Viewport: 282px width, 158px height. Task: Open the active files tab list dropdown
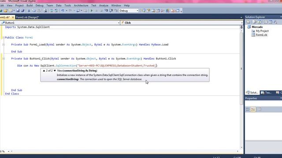click(241, 18)
